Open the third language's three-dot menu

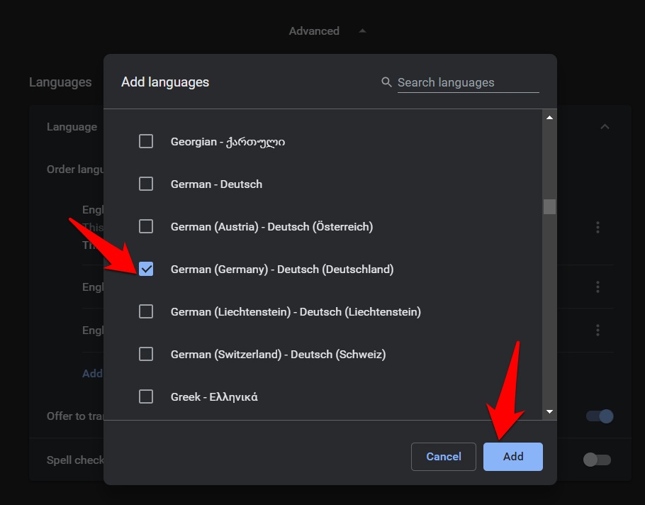[x=598, y=331]
